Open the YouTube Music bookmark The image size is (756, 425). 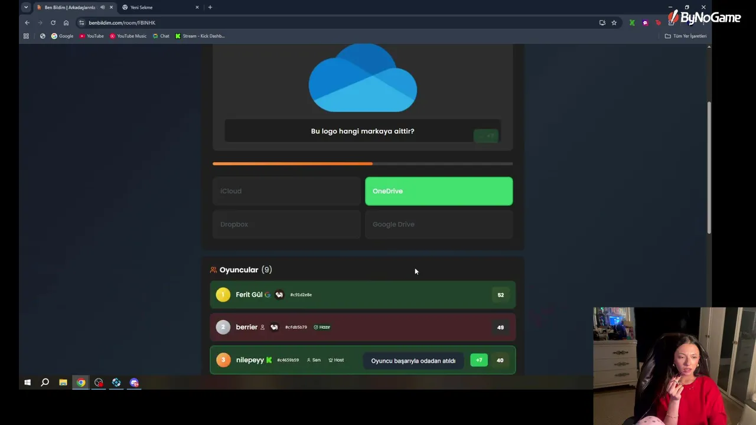point(128,36)
